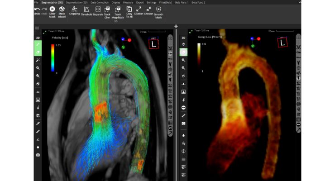335x181 pixels.
Task: Expand the right 3D view using green arrows
Action: [191, 32]
